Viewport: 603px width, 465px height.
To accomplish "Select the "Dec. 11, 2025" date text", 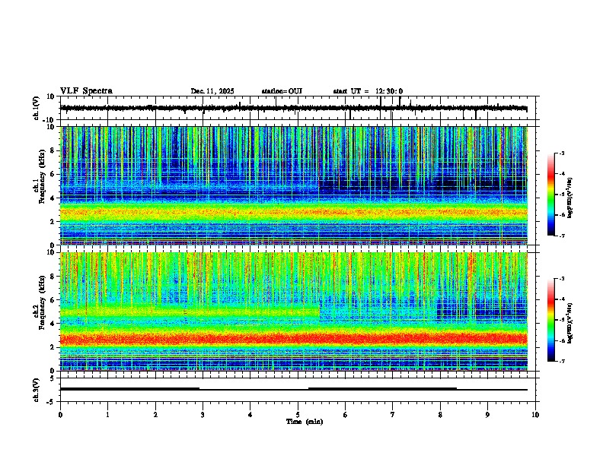I will [x=212, y=91].
